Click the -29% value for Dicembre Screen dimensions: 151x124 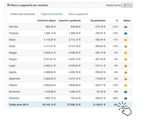(x=115, y=98)
